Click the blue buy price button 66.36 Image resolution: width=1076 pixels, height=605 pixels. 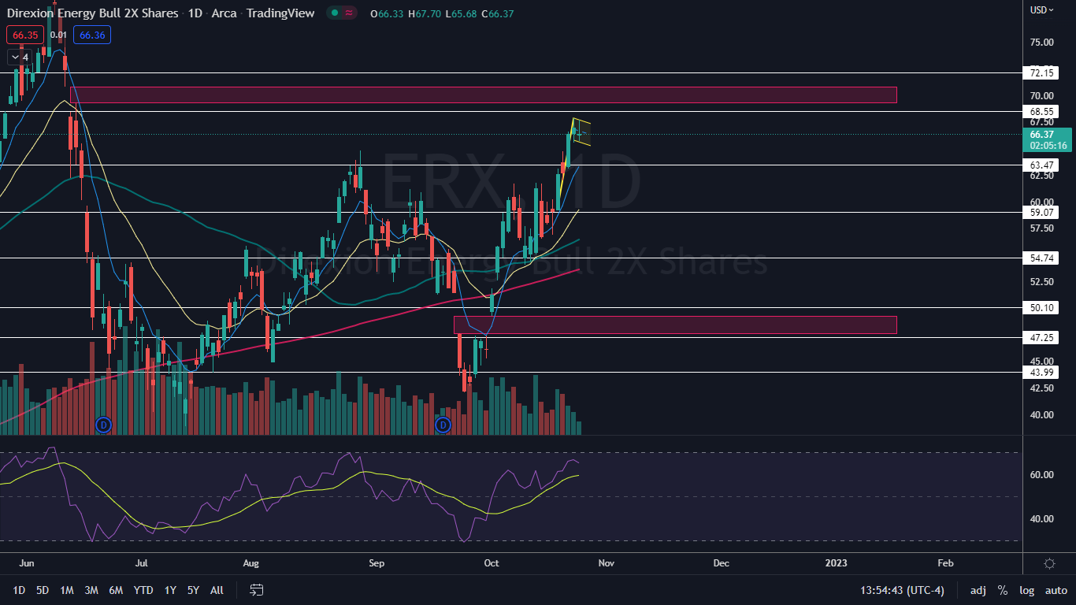pyautogui.click(x=92, y=35)
